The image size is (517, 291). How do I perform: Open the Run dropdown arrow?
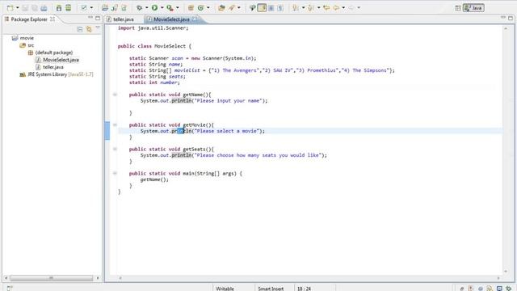(x=162, y=7)
